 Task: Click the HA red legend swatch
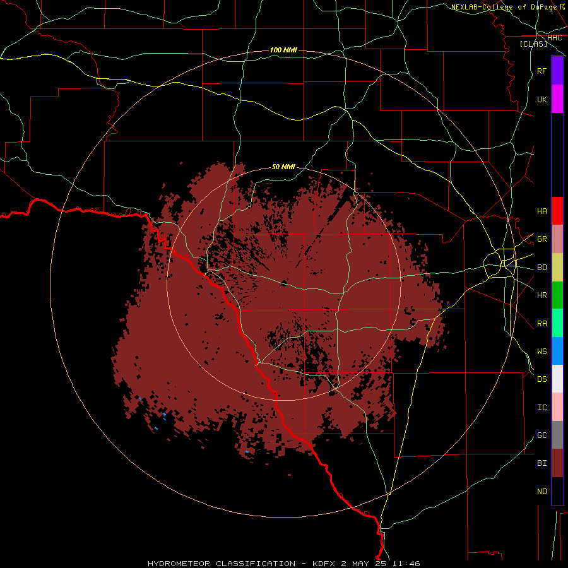click(557, 211)
